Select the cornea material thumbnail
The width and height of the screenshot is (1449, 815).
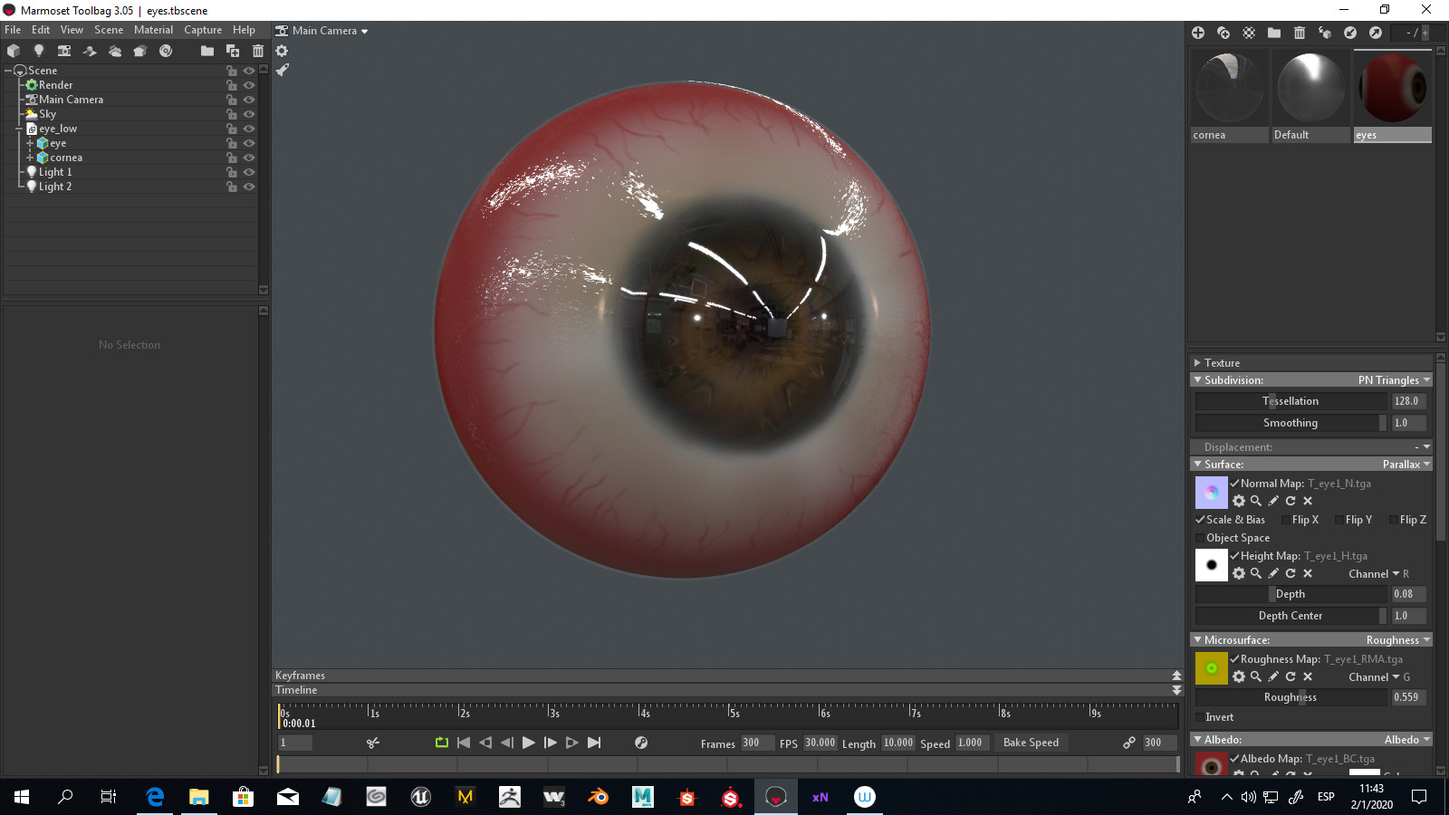coord(1229,86)
